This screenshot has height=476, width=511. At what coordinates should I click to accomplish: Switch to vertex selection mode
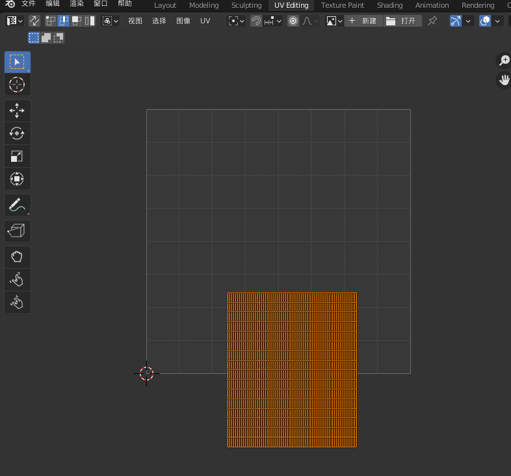click(x=51, y=21)
